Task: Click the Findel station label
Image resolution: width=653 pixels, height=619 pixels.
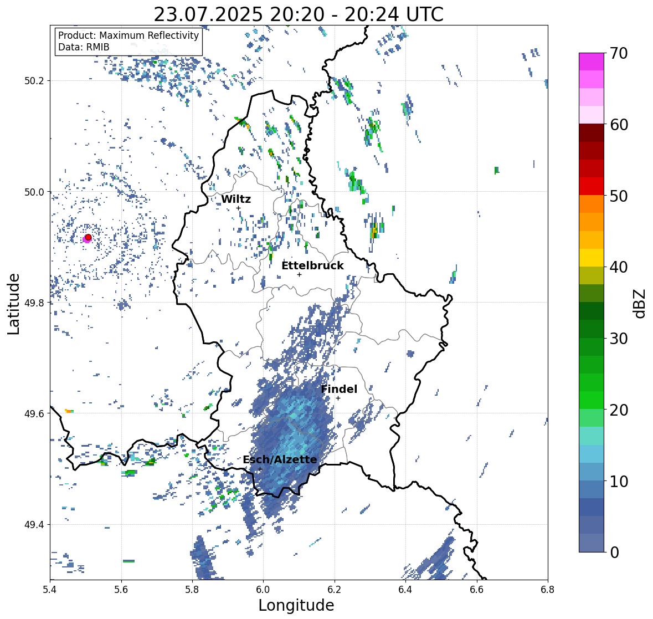Action: [339, 389]
